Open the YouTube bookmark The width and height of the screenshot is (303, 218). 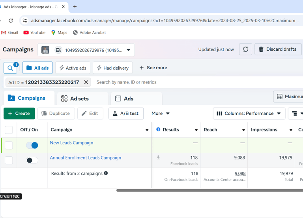point(34,32)
